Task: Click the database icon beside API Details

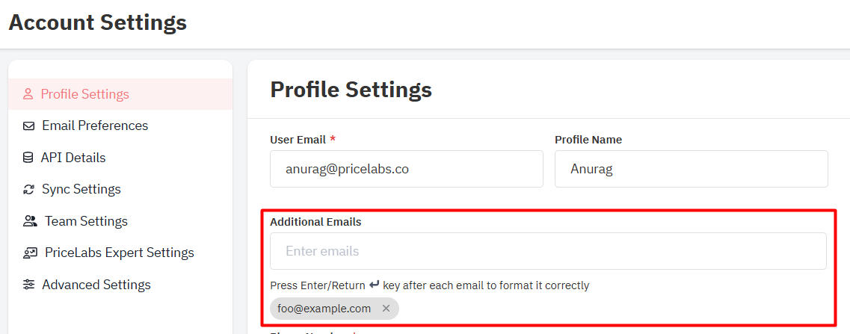Action: (x=28, y=158)
